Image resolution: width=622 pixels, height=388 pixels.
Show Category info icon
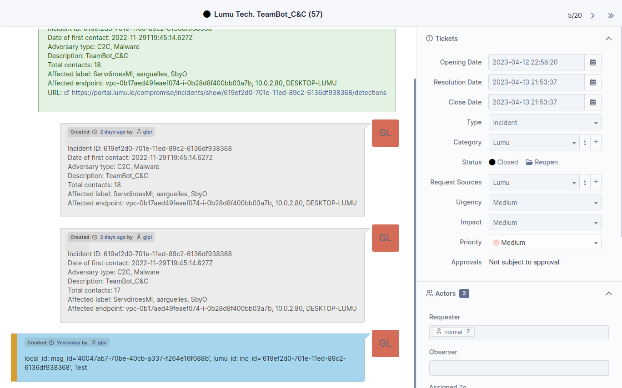click(x=585, y=142)
